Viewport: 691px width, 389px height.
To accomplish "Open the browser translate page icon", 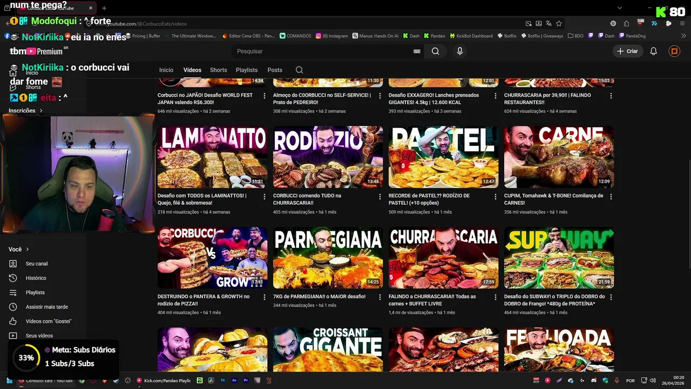I will (x=548, y=23).
